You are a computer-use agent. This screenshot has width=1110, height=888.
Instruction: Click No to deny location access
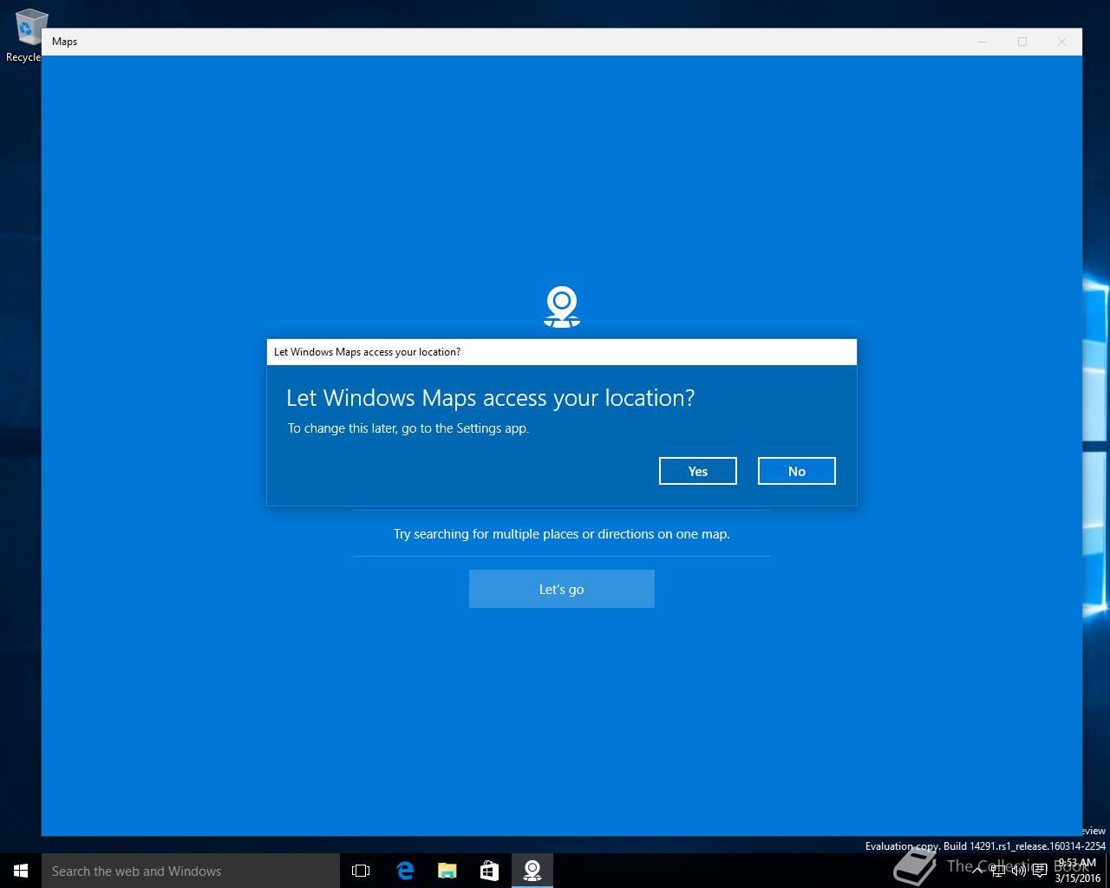click(x=797, y=471)
